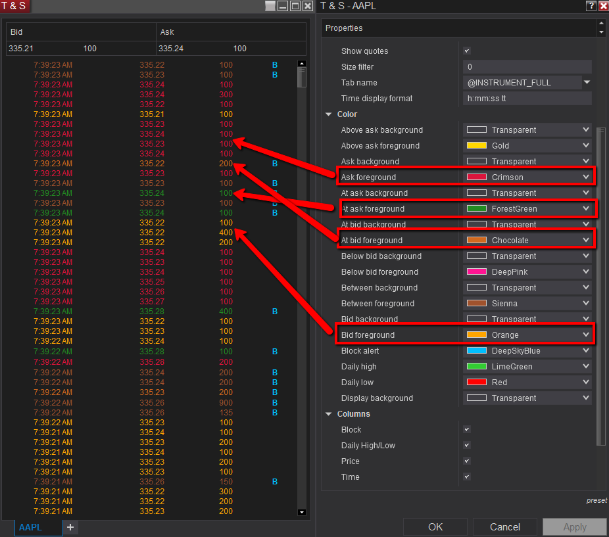Click Properties panel scroll down arrow
Image resolution: width=609 pixels, height=537 pixels.
pyautogui.click(x=601, y=32)
